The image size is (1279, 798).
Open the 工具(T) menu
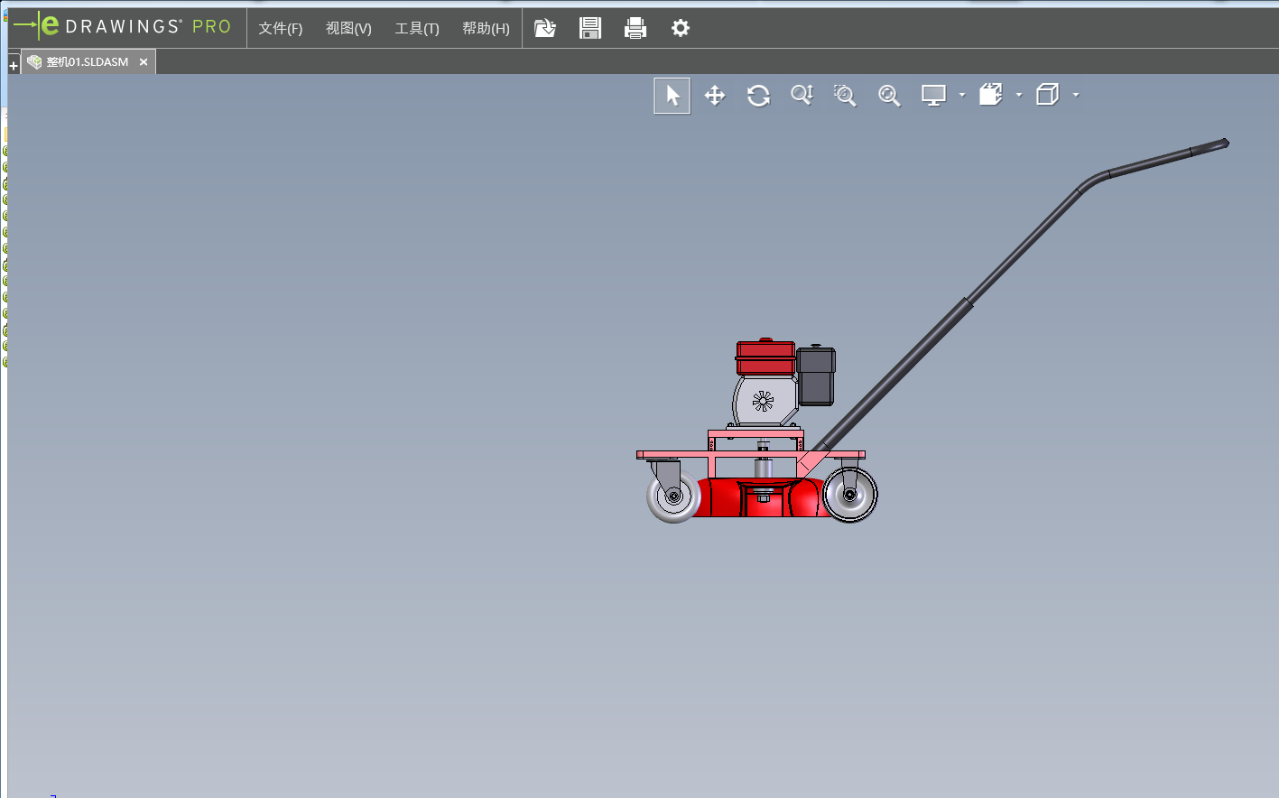(x=417, y=28)
